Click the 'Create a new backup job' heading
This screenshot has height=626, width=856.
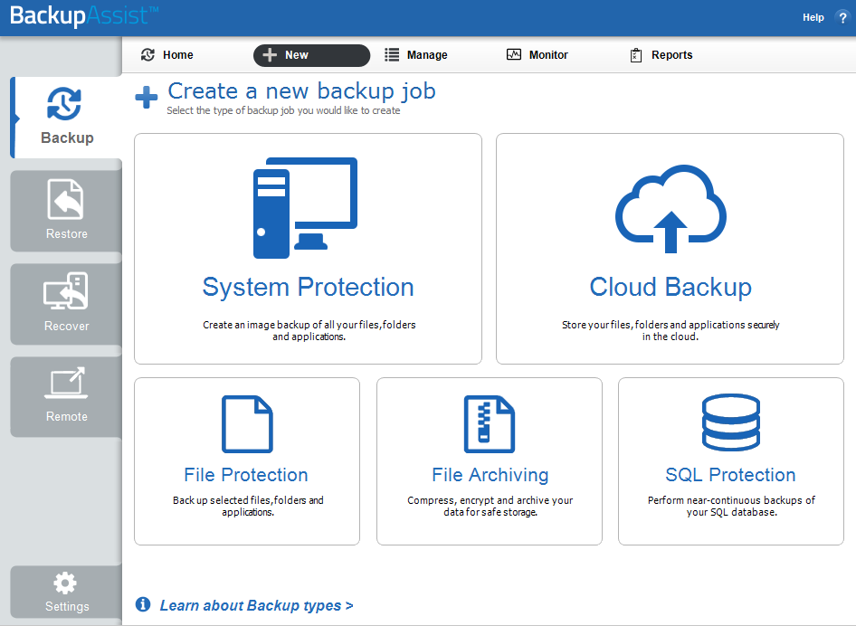(301, 90)
